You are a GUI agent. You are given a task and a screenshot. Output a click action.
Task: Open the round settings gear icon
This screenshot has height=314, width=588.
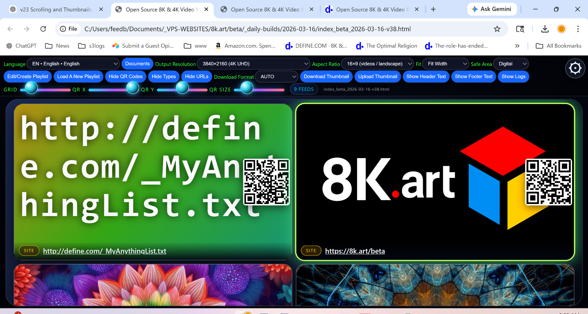point(575,68)
